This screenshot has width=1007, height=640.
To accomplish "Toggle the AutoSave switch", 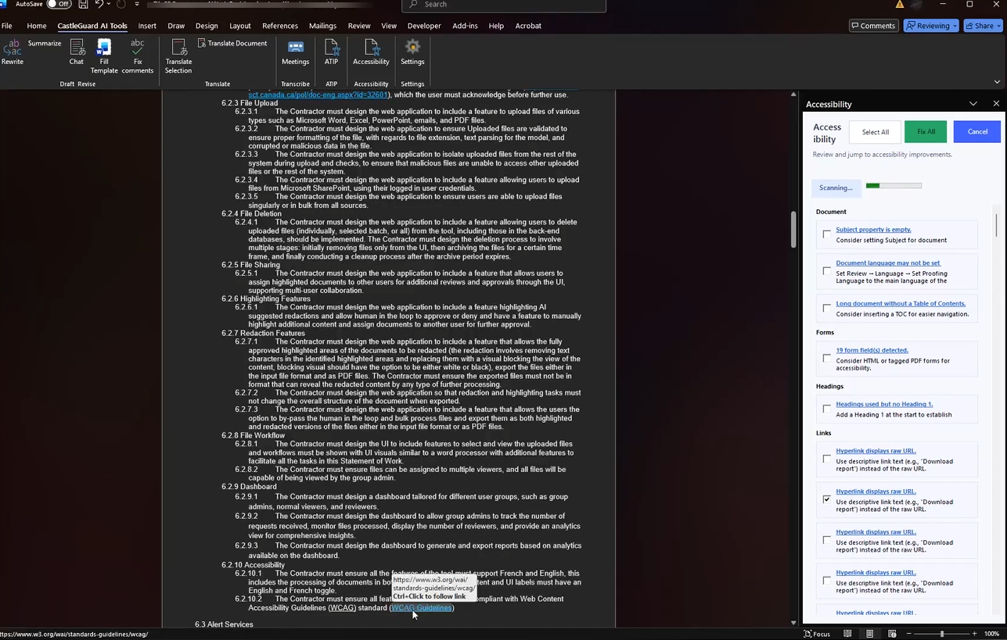I will (58, 4).
